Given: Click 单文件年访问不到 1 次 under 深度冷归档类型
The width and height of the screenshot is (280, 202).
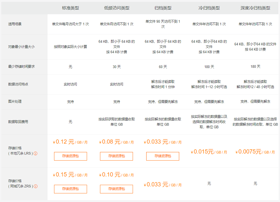Looking at the screenshot, I should 255,24.
